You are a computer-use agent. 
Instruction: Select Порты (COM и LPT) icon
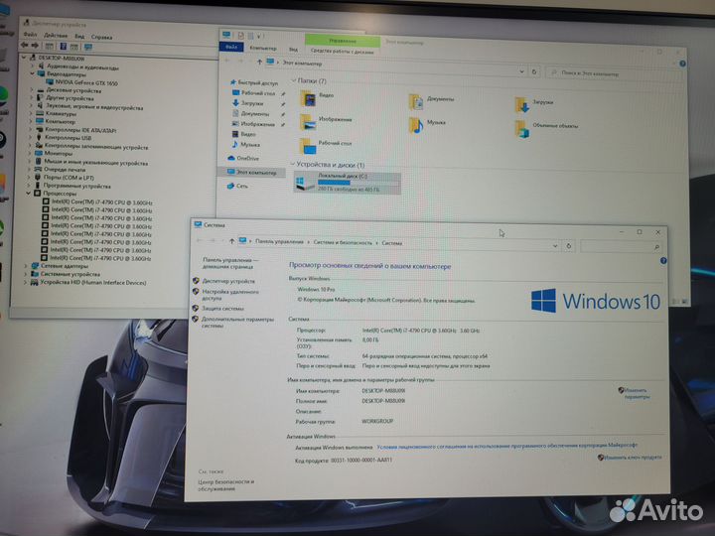[39, 178]
